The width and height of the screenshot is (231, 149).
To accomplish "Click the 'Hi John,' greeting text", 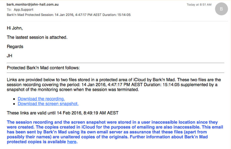I will pyautogui.click(x=15, y=28).
